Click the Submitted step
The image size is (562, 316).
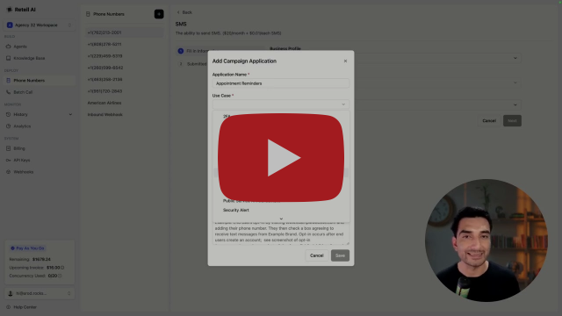coord(193,64)
